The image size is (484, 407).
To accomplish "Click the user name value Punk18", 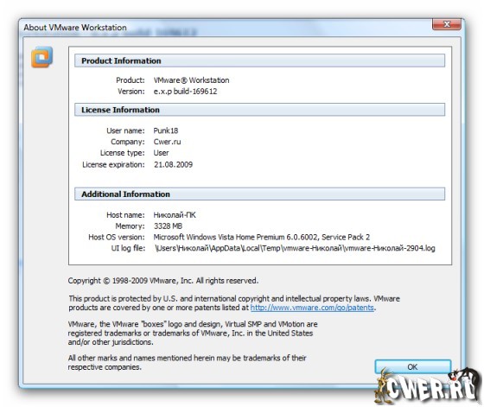I will pos(166,130).
